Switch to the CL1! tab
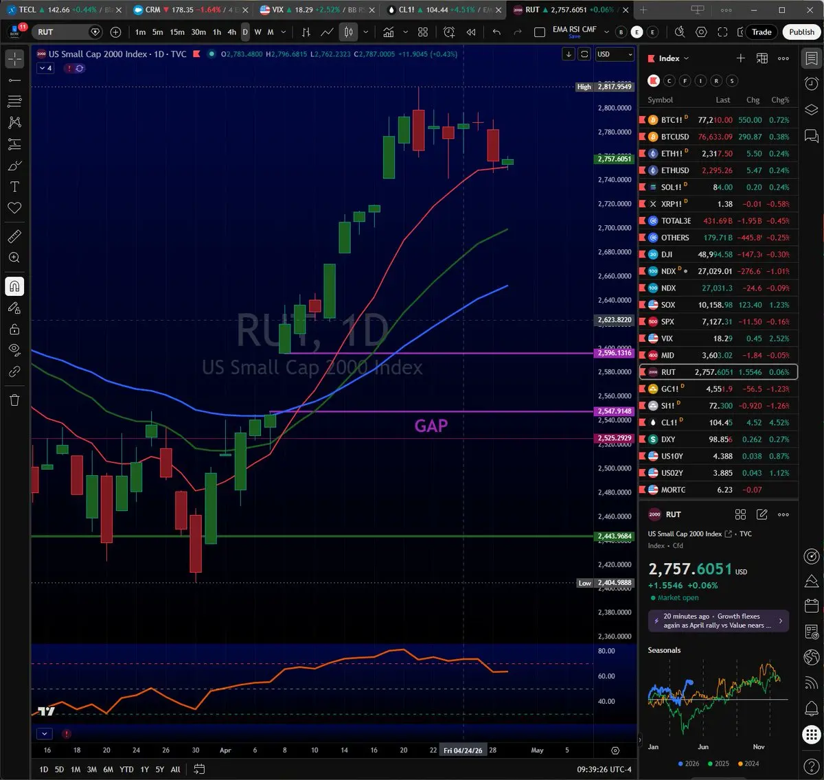Image resolution: width=824 pixels, height=780 pixels. click(x=443, y=10)
